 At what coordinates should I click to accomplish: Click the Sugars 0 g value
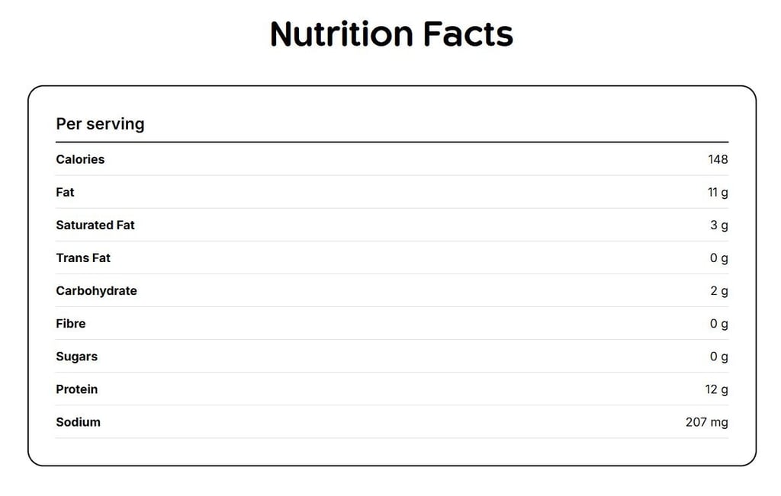(719, 357)
